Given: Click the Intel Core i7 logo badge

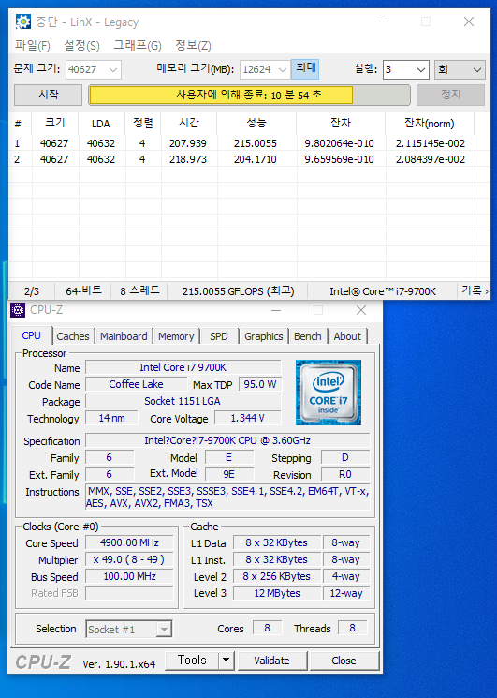Looking at the screenshot, I should pos(329,393).
